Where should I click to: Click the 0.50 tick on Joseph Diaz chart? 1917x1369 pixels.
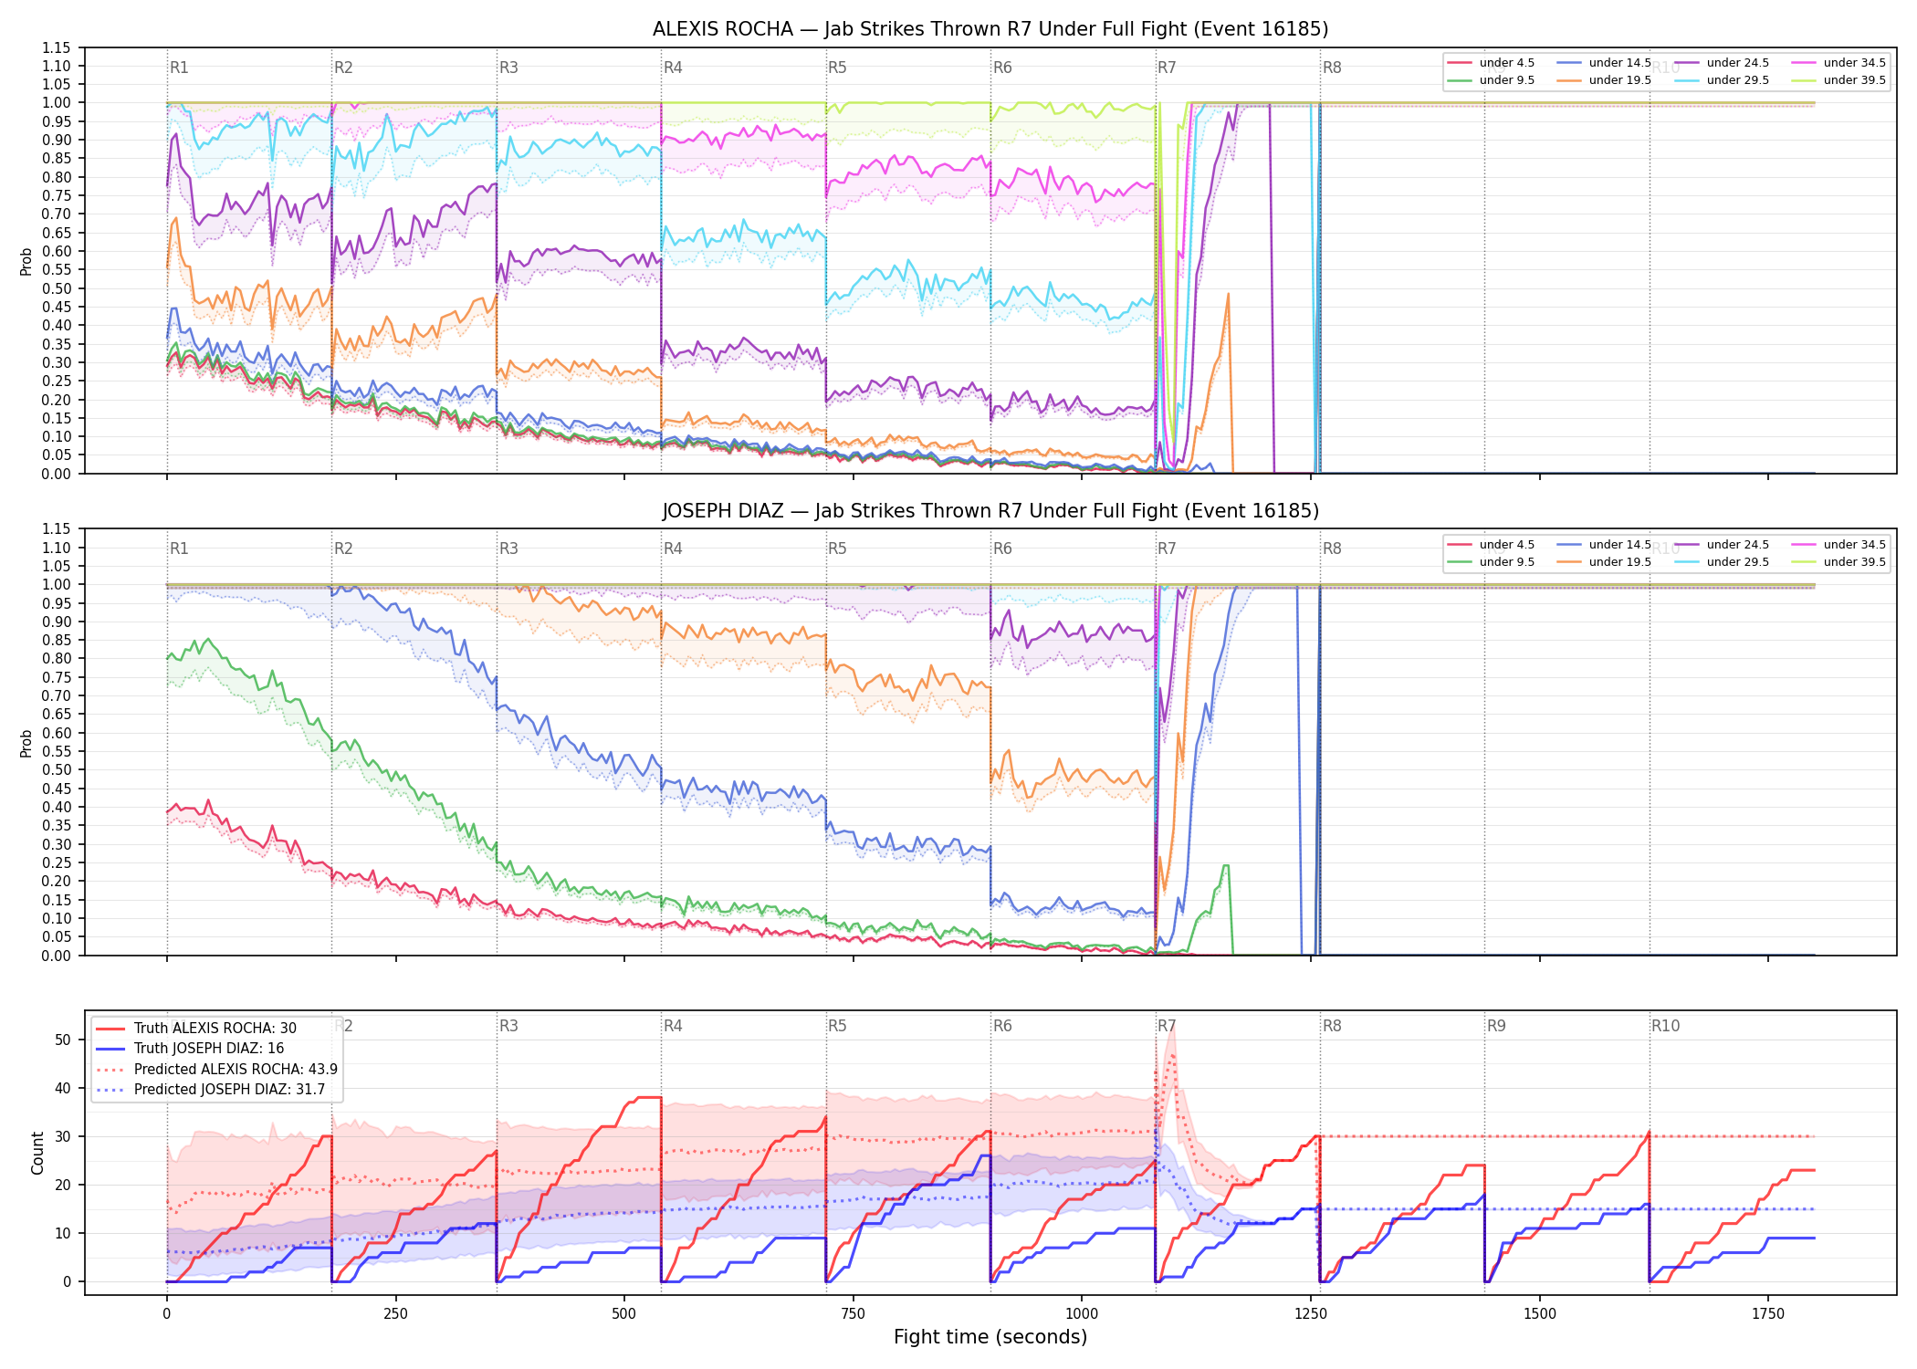tap(56, 770)
